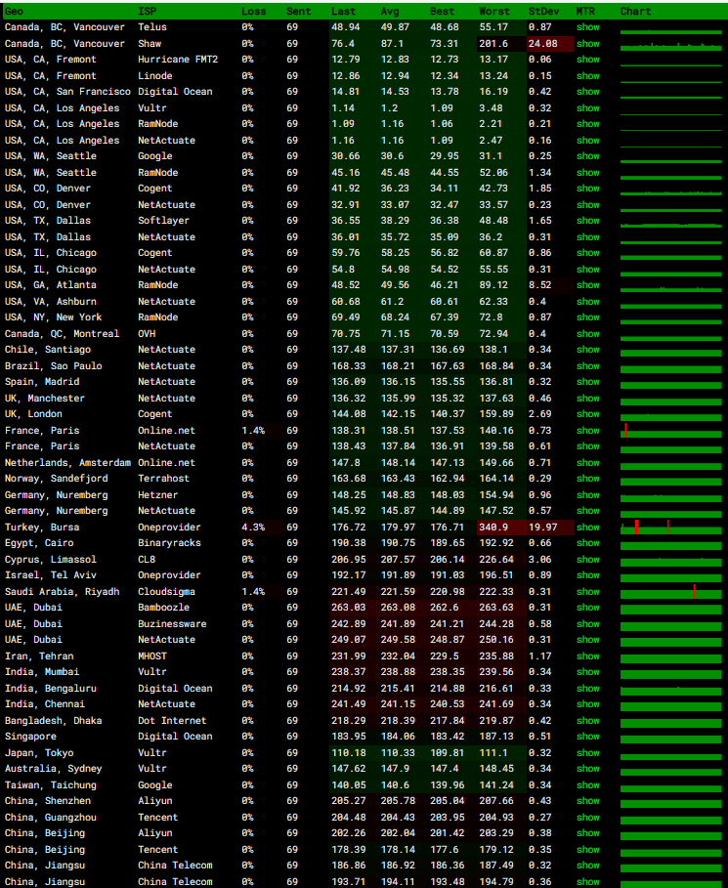Image resolution: width=728 pixels, height=888 pixels.
Task: Click show for Santiago NetActuate row
Action: click(587, 350)
